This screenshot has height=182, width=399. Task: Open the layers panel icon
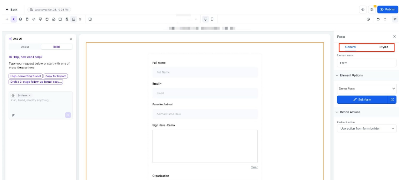point(20,19)
